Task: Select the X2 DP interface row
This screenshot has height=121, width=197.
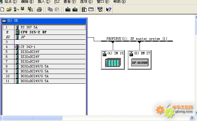Action: 44,37
